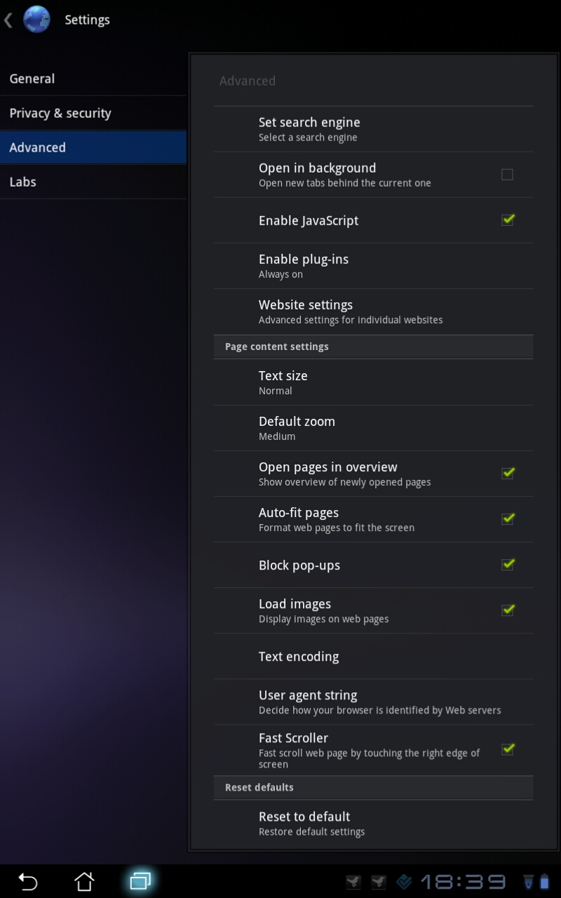Choose an option under Set search engine
The height and width of the screenshot is (898, 561).
click(x=373, y=129)
